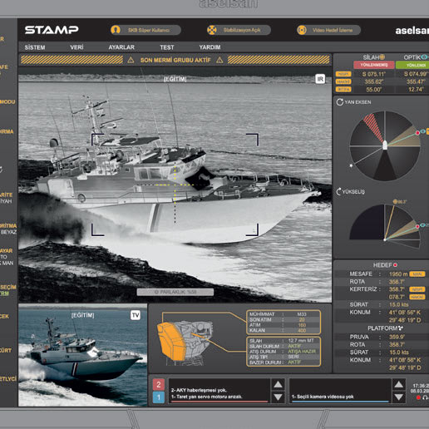Click the yellow crosshair on IR video
This screenshot has width=429, height=429.
click(x=175, y=185)
